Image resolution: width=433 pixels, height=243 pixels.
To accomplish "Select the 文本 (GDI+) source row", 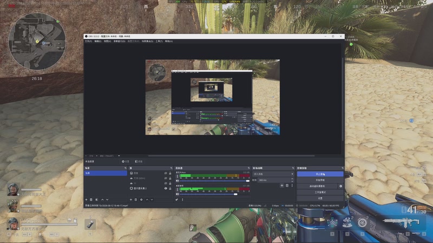I will pyautogui.click(x=151, y=178).
